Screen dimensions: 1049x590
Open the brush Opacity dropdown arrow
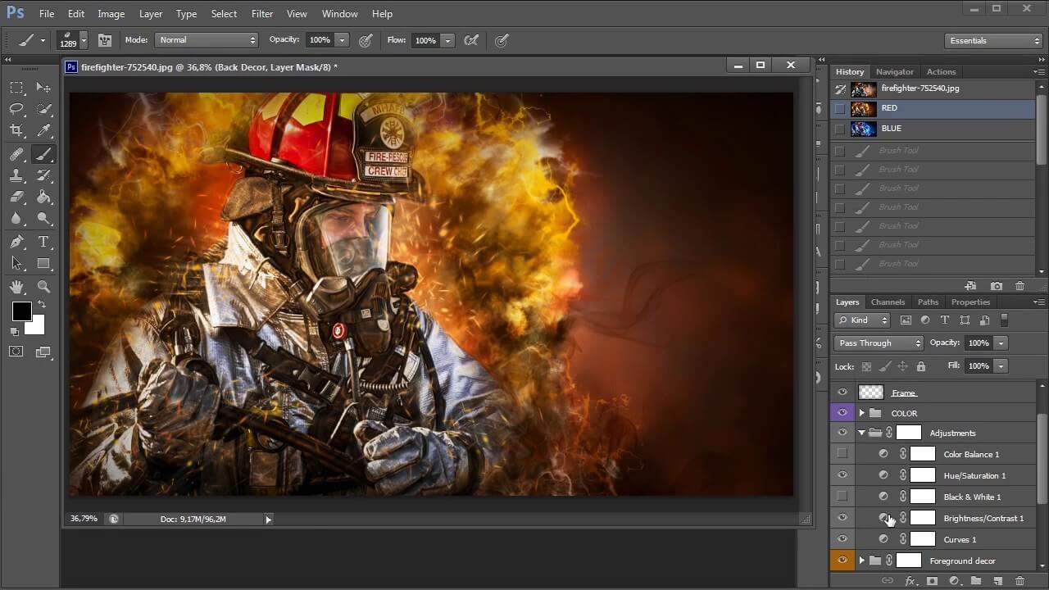pos(342,40)
